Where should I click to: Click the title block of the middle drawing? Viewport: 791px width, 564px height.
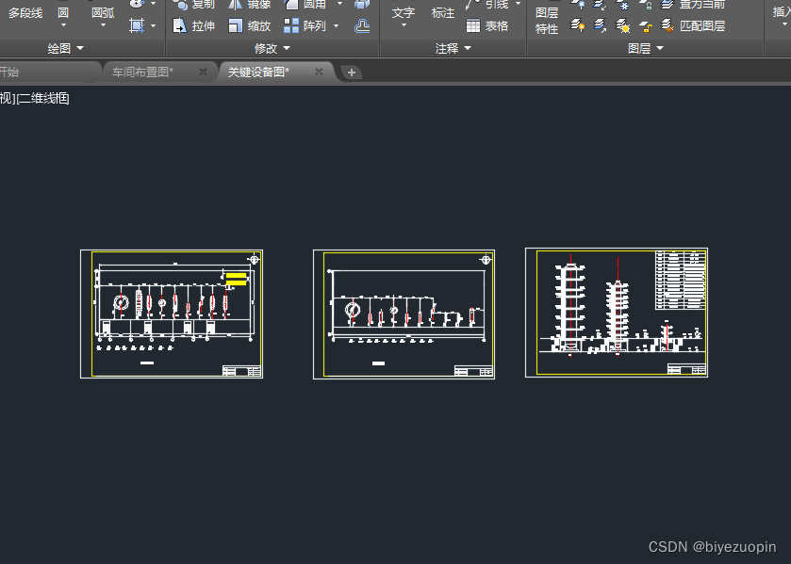click(x=473, y=371)
